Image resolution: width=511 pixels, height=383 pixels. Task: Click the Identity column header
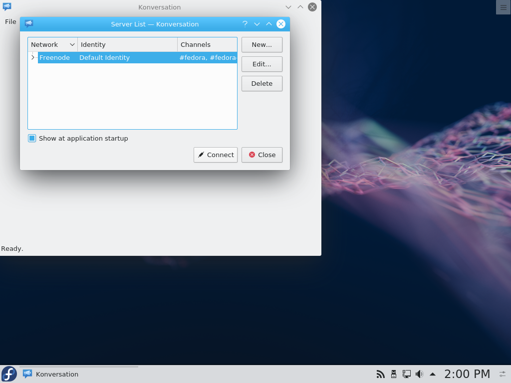click(127, 44)
